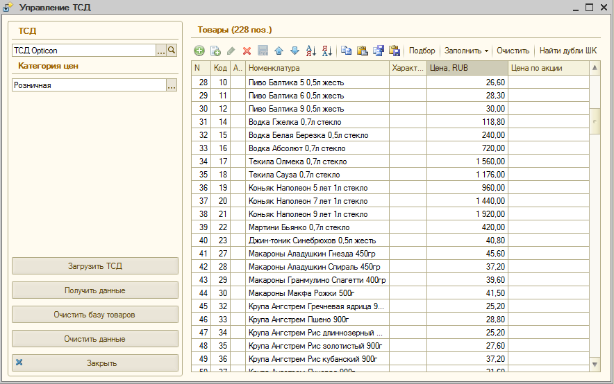
Task: Select row Водка Абсолют 0,7л стекло
Action: (x=390, y=148)
